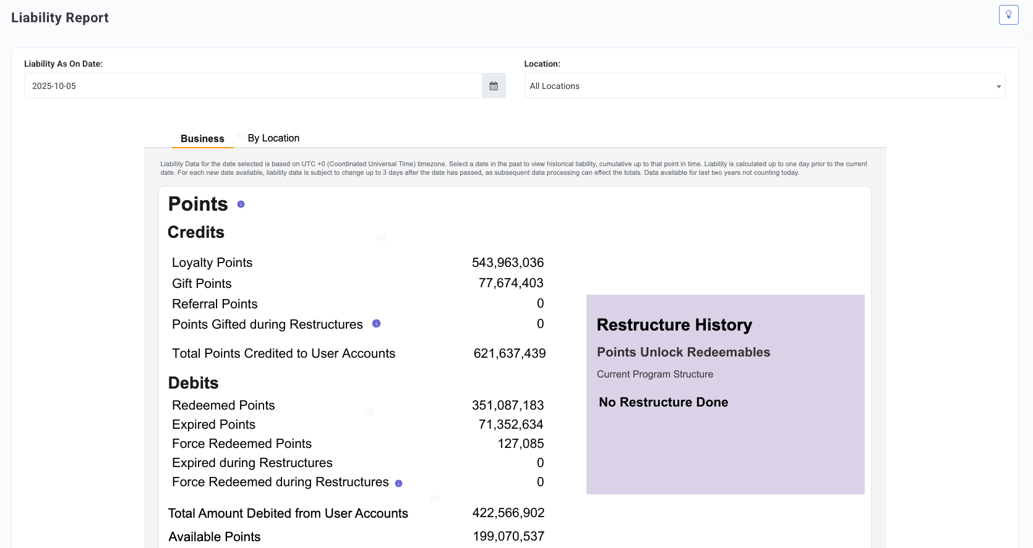Click the Expired Points value
Image resolution: width=1033 pixels, height=548 pixels.
(511, 424)
